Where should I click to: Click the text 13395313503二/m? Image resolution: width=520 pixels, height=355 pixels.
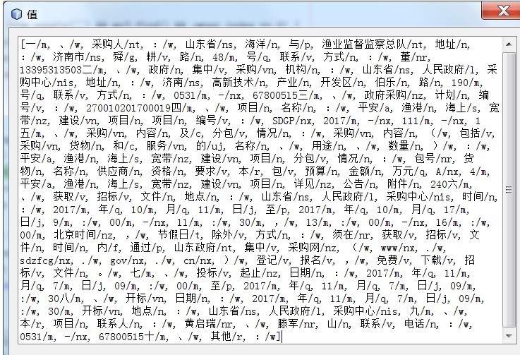tap(62, 70)
